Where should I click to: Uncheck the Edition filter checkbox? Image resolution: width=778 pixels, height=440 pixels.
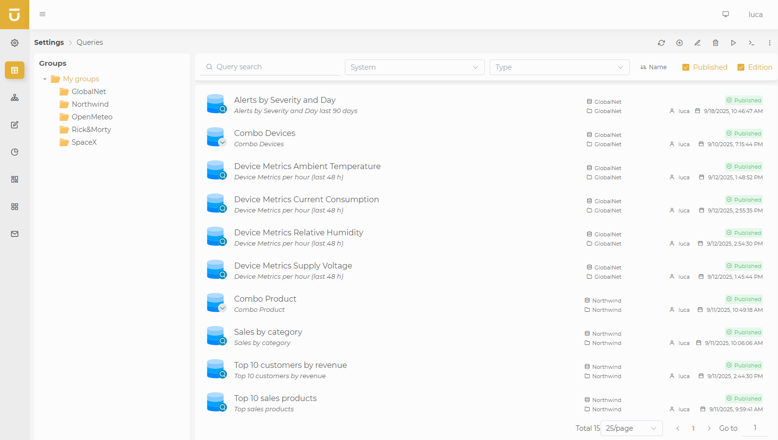(741, 67)
